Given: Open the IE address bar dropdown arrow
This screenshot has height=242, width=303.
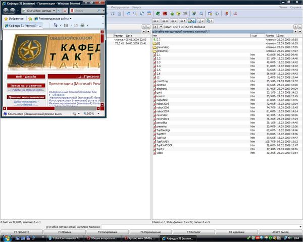Looking at the screenshot, I should pyautogui.click(x=54, y=11).
